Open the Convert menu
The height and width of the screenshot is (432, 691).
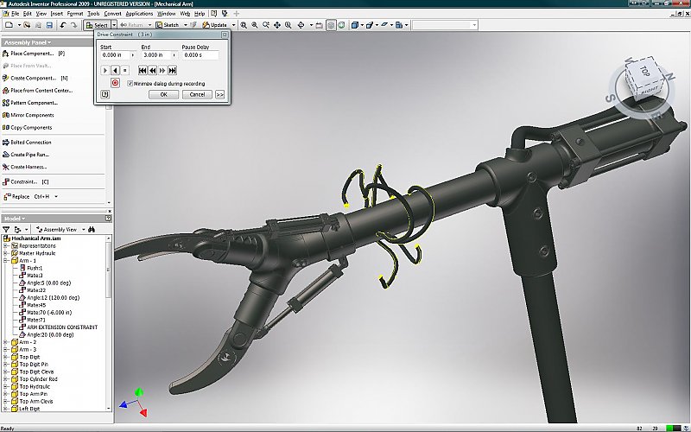tap(112, 14)
